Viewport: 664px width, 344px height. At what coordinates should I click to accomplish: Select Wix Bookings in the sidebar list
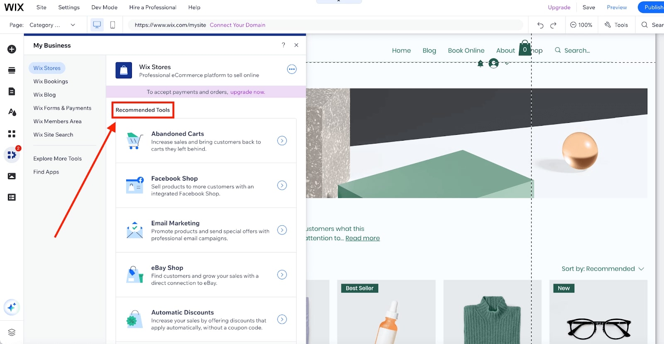point(51,81)
